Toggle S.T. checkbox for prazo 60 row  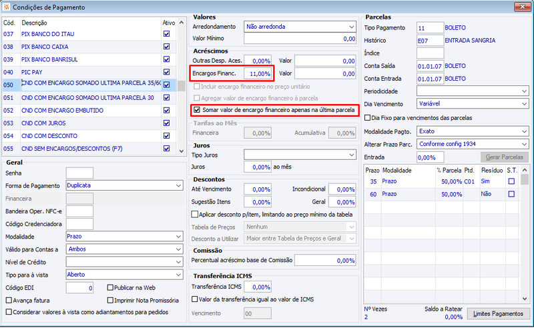click(511, 194)
